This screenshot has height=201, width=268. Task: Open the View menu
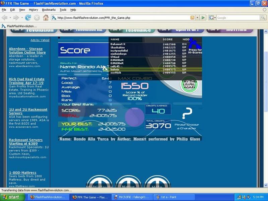tap(22, 10)
